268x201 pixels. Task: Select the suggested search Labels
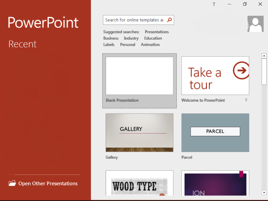tap(109, 44)
